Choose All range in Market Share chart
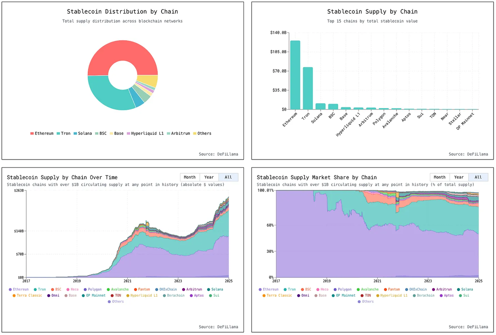The image size is (496, 335). 478,177
